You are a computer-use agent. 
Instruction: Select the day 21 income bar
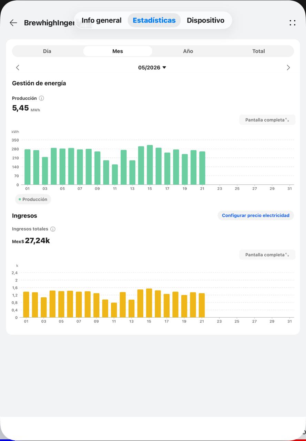[x=202, y=305]
